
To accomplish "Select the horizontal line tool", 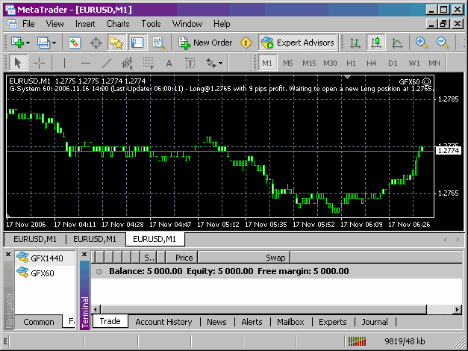I will click(x=86, y=63).
